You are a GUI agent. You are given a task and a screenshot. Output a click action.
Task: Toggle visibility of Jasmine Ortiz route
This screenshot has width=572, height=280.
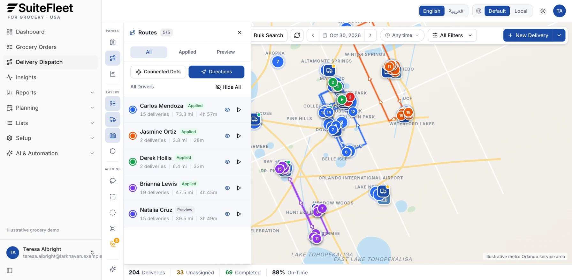pyautogui.click(x=227, y=136)
